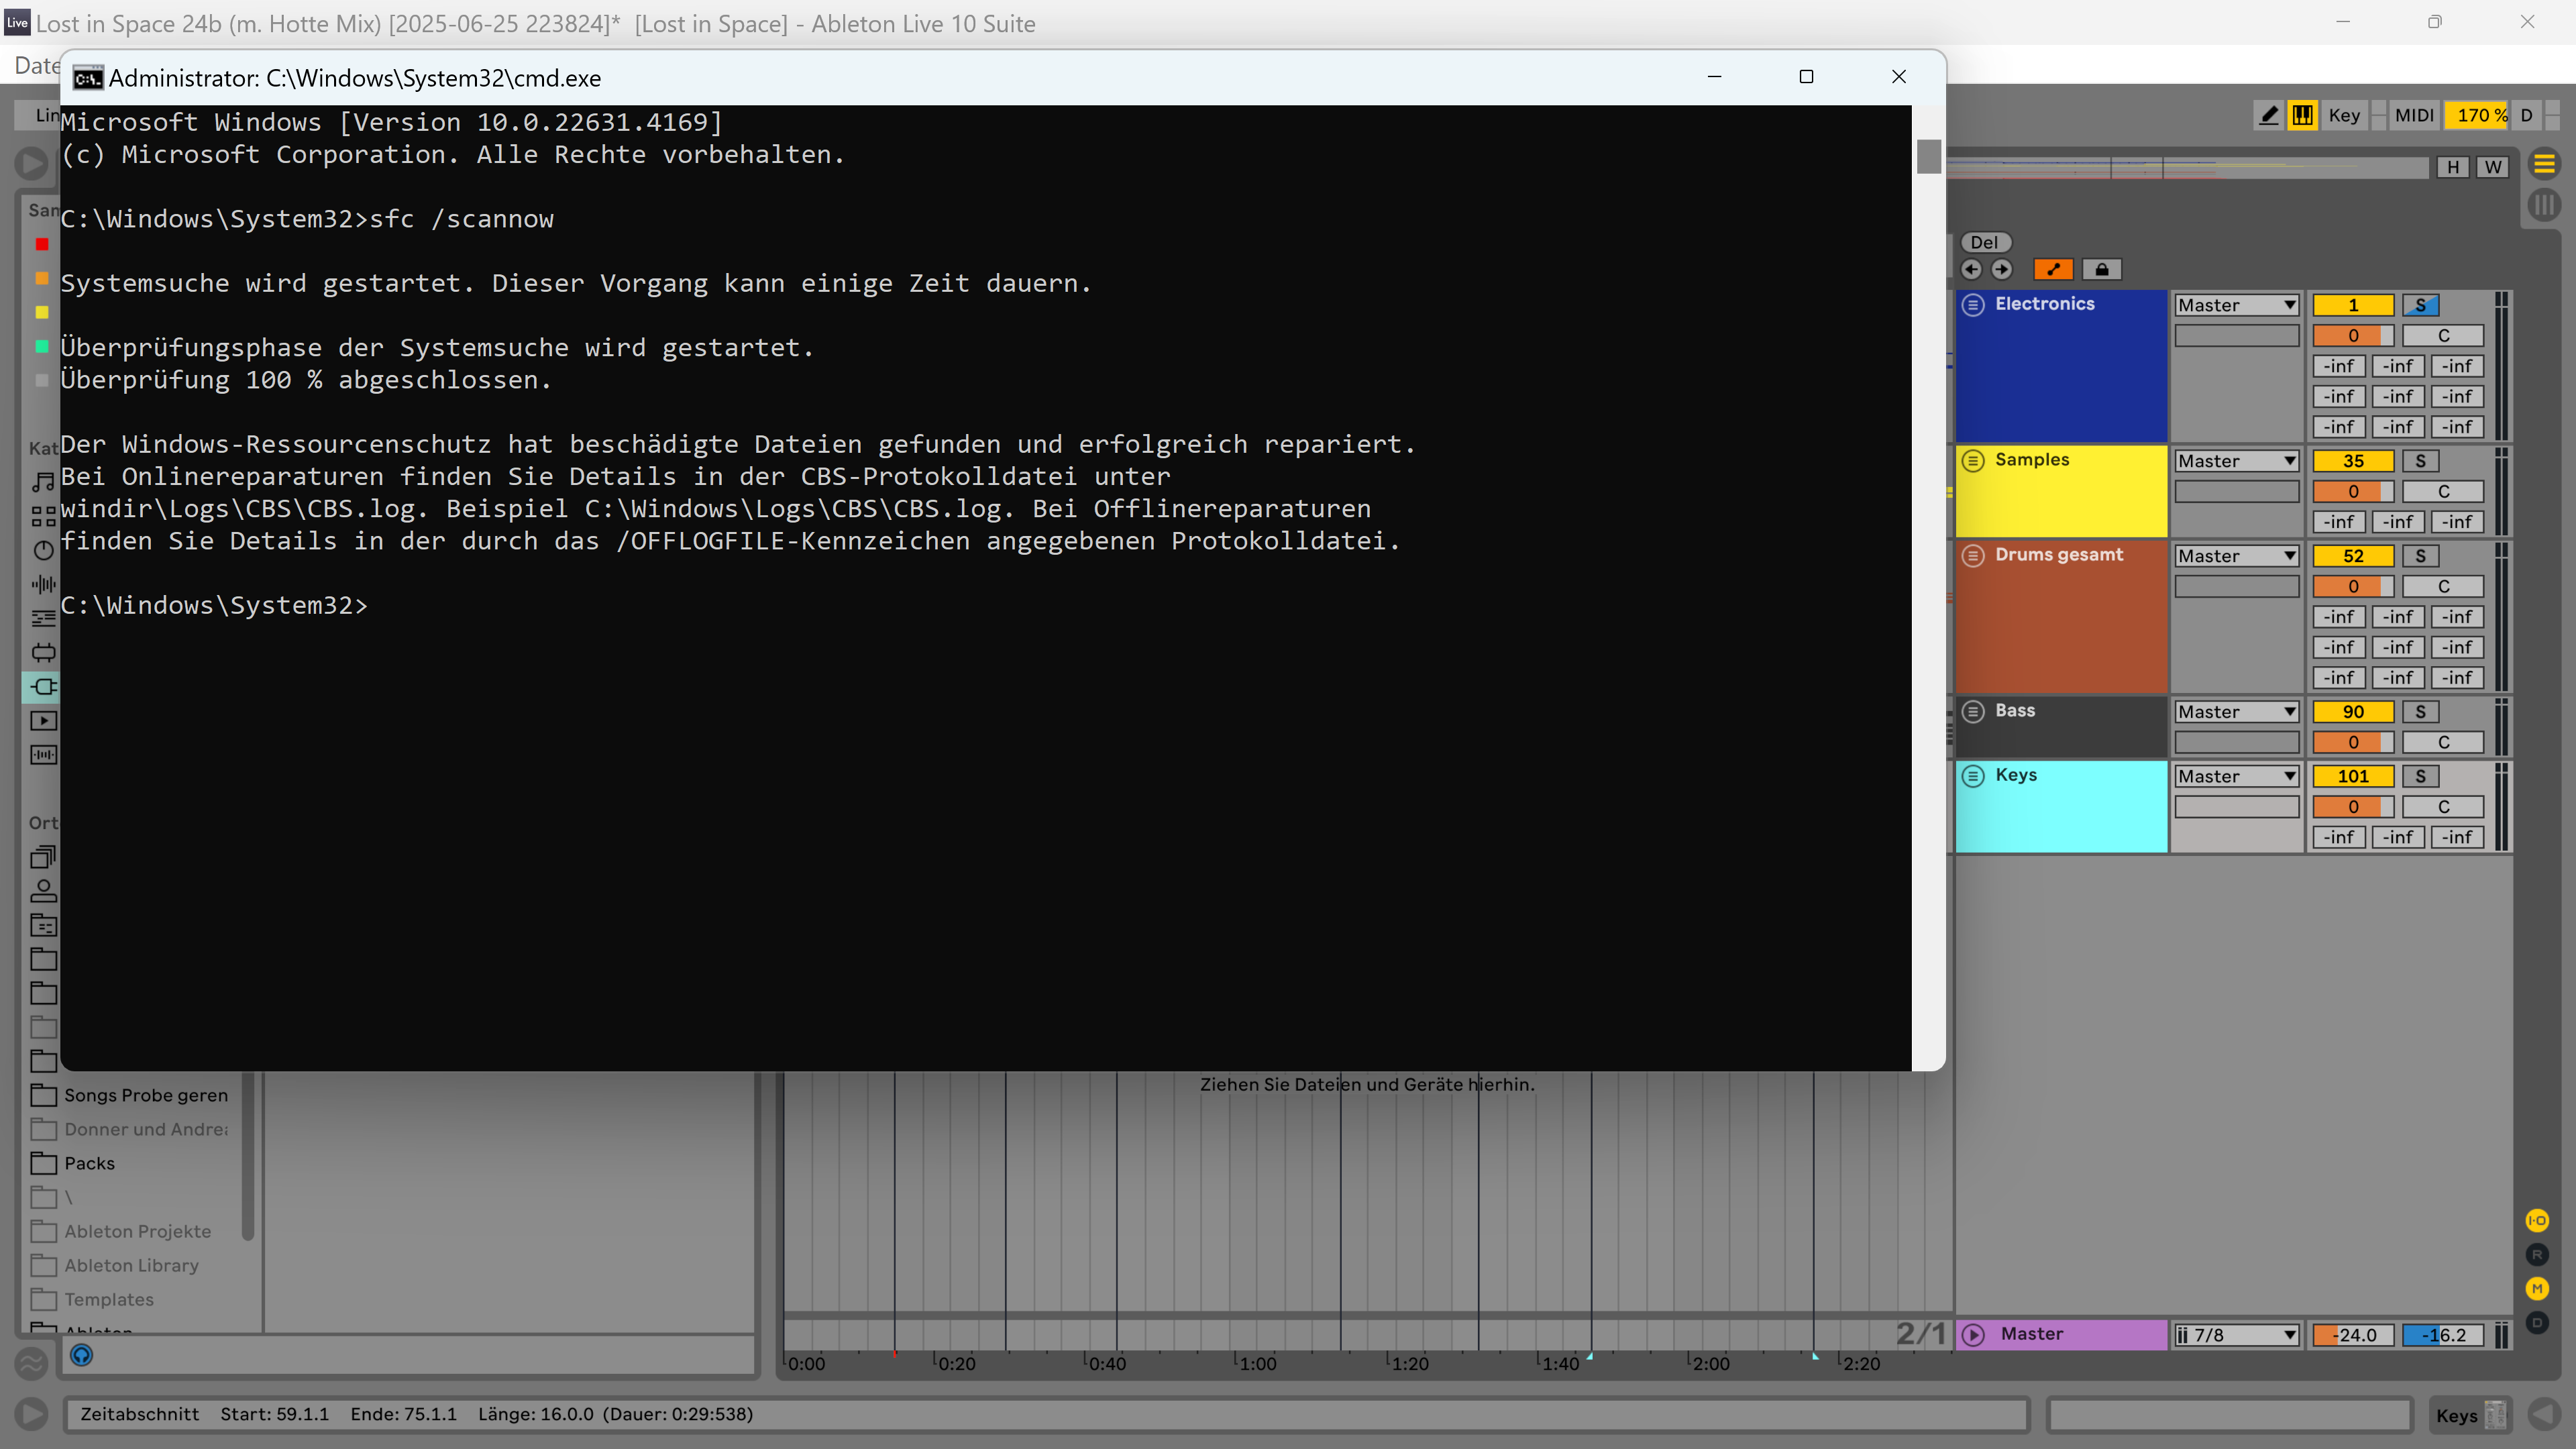
Task: Click the cmd.exe window vertical scrollbar thumb
Action: pyautogui.click(x=1929, y=156)
